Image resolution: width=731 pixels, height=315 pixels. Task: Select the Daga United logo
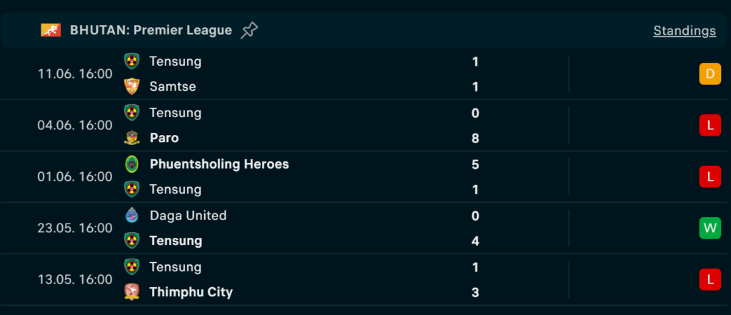click(132, 215)
